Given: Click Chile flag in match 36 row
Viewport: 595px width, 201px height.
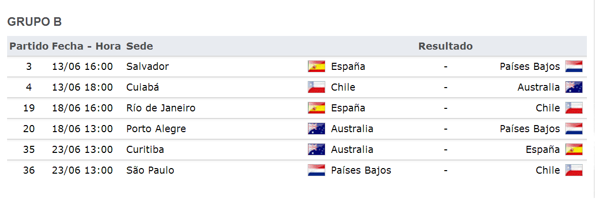Looking at the screenshot, I should click(574, 170).
